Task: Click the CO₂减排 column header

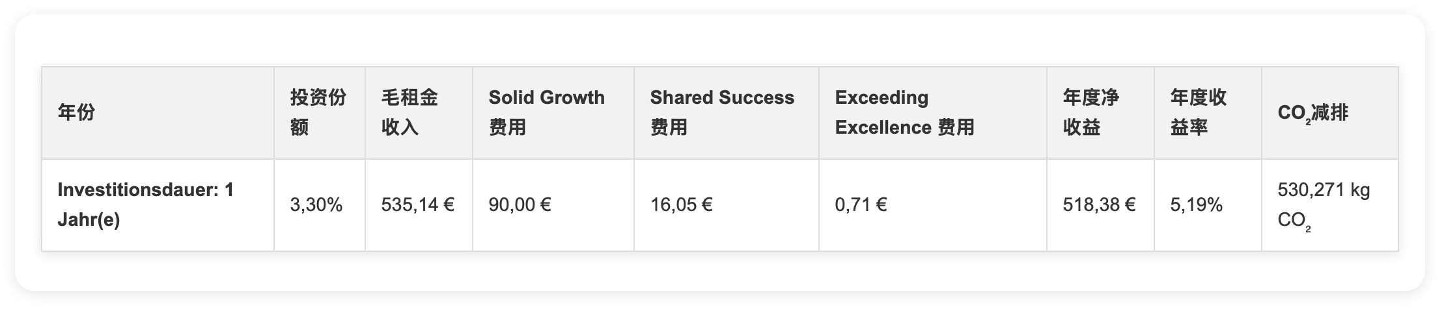Action: tap(1312, 113)
